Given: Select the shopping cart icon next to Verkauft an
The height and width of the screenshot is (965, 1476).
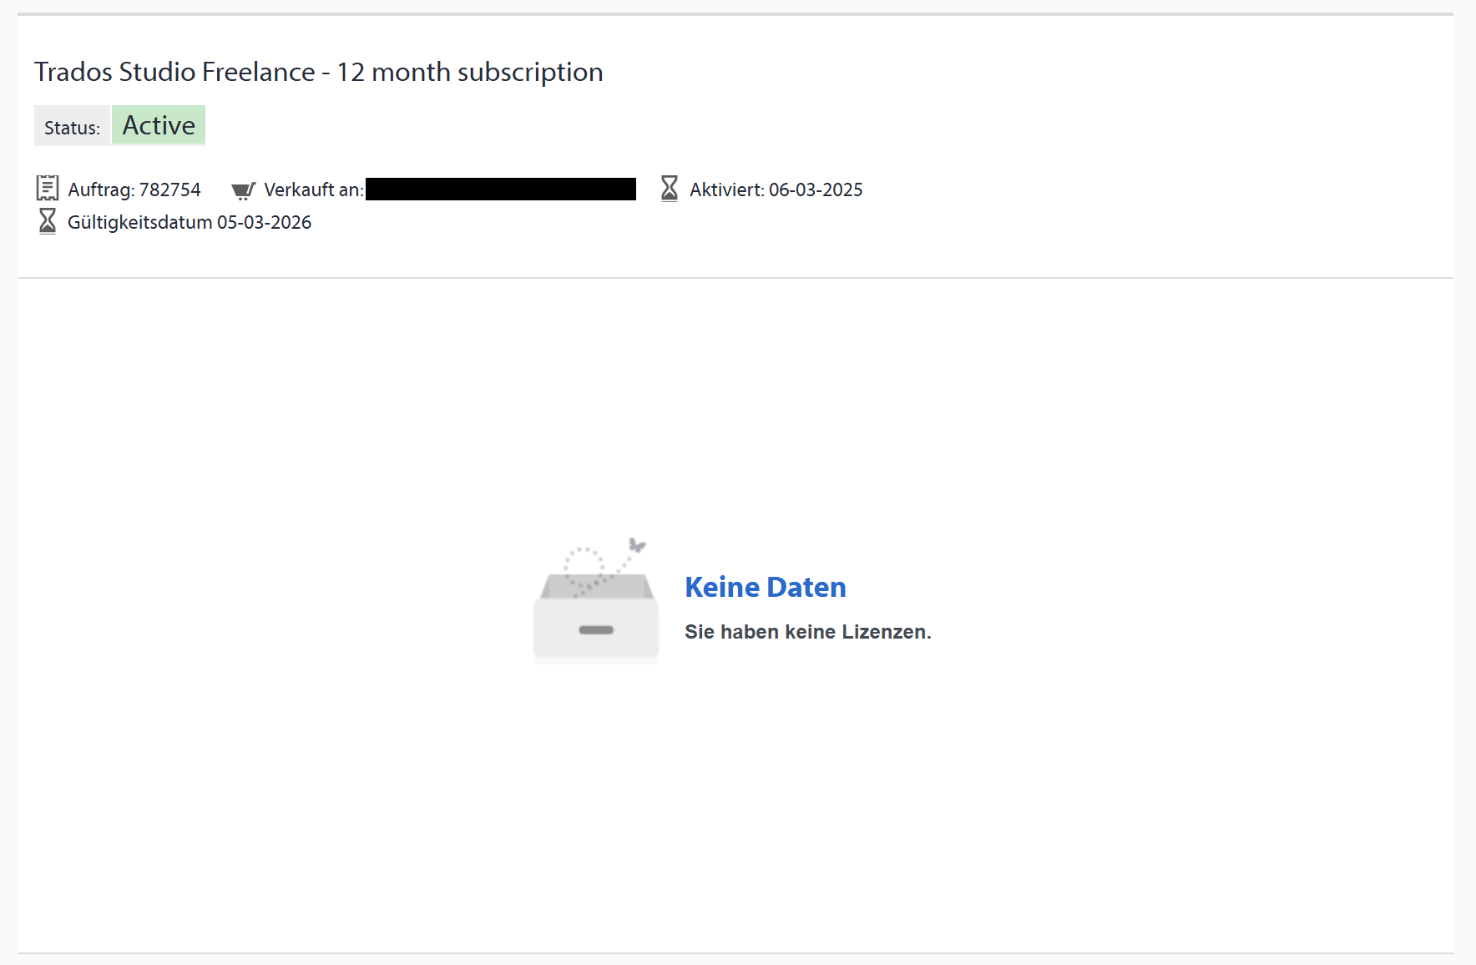Looking at the screenshot, I should [x=243, y=189].
